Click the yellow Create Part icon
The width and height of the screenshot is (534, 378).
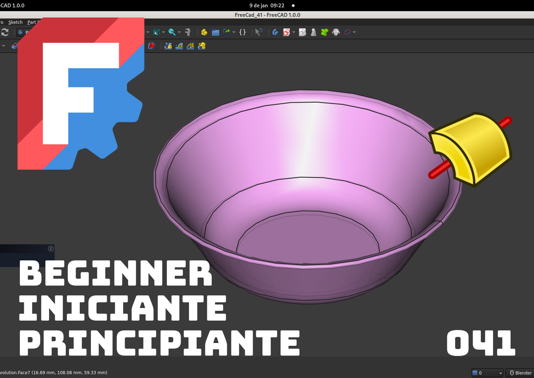pos(204,32)
